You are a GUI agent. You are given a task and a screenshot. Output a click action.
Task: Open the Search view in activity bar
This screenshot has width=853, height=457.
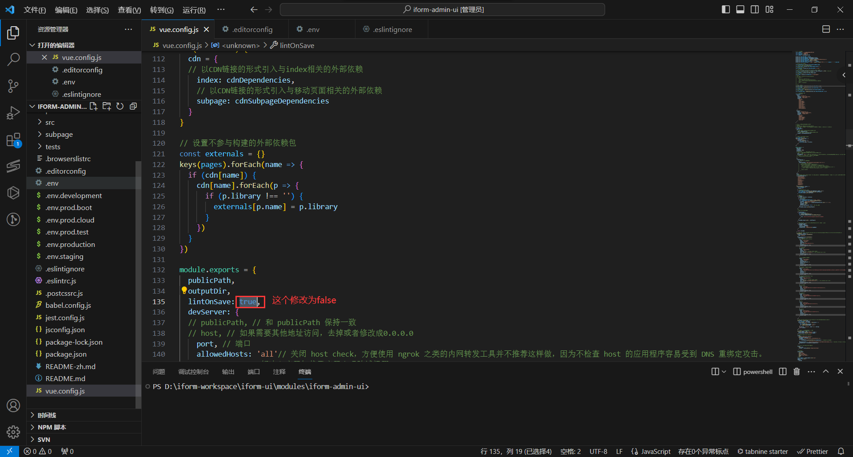pos(13,59)
